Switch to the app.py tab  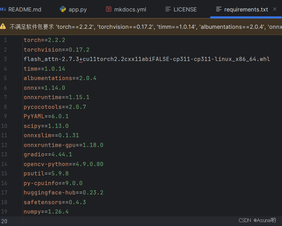point(76,9)
